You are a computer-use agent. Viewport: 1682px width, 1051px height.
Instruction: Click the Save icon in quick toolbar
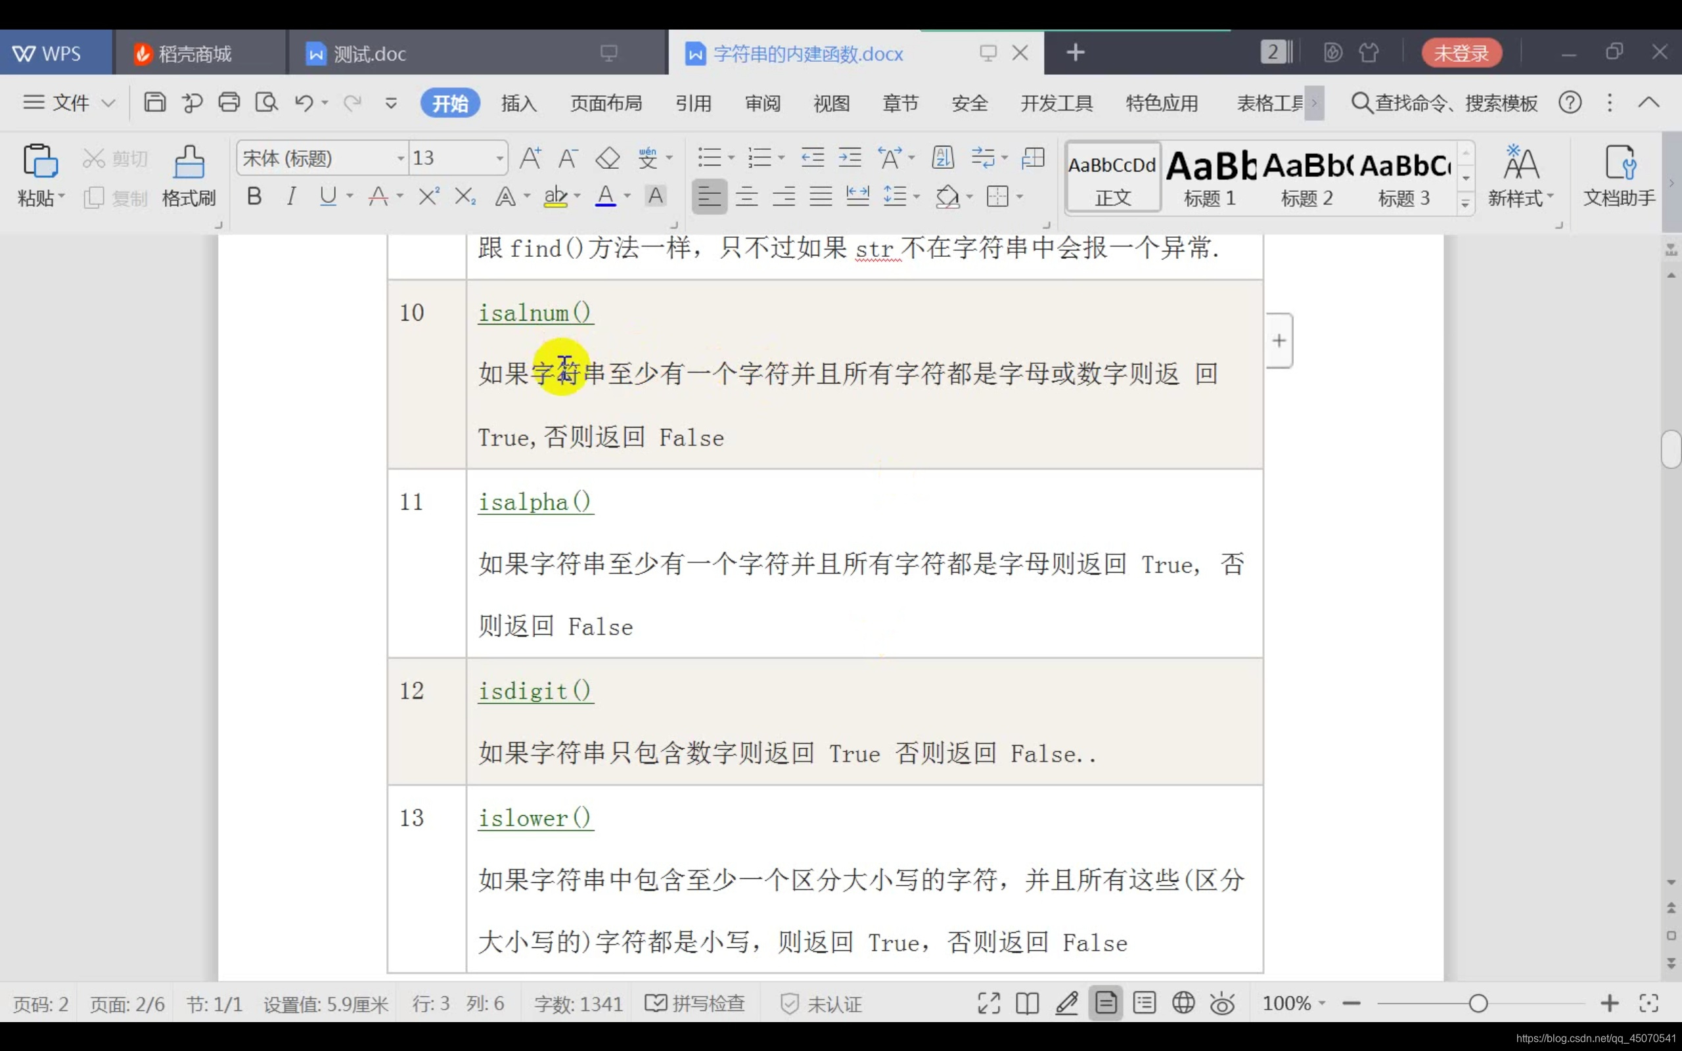(x=154, y=103)
